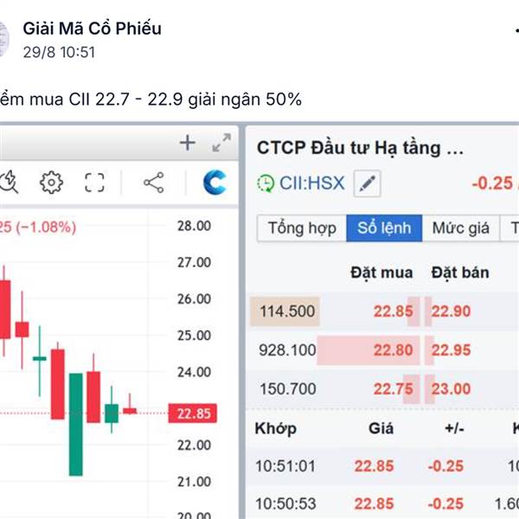
Task: Select the Sổ lệnh tab
Action: coord(384,228)
